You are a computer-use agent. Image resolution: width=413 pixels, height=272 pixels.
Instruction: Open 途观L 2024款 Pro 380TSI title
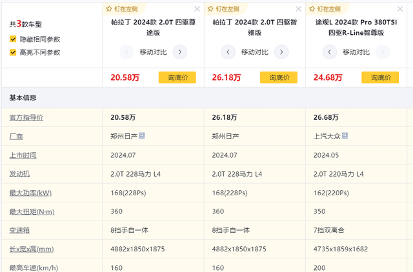[x=356, y=27]
